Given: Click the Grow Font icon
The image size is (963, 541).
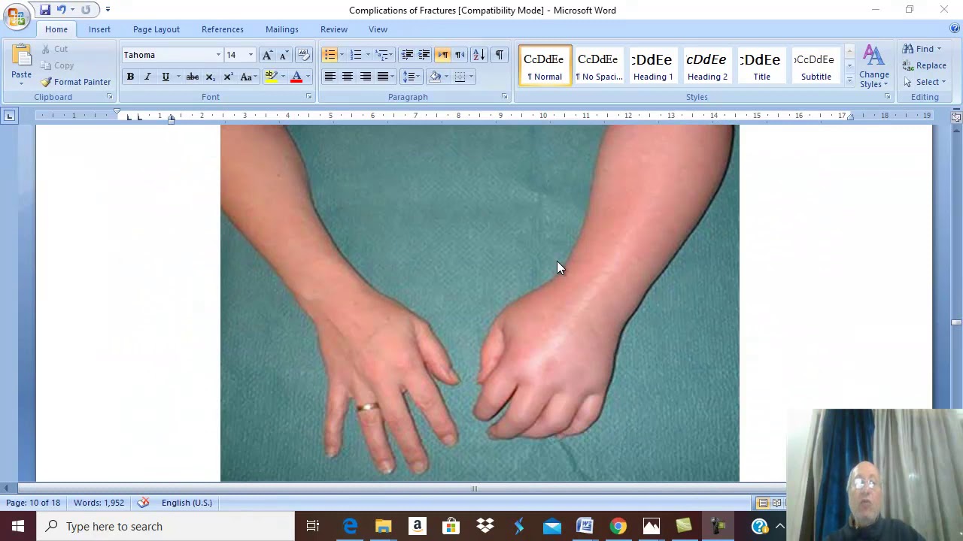Looking at the screenshot, I should (267, 55).
